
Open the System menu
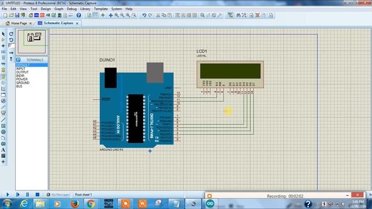pyautogui.click(x=116, y=9)
